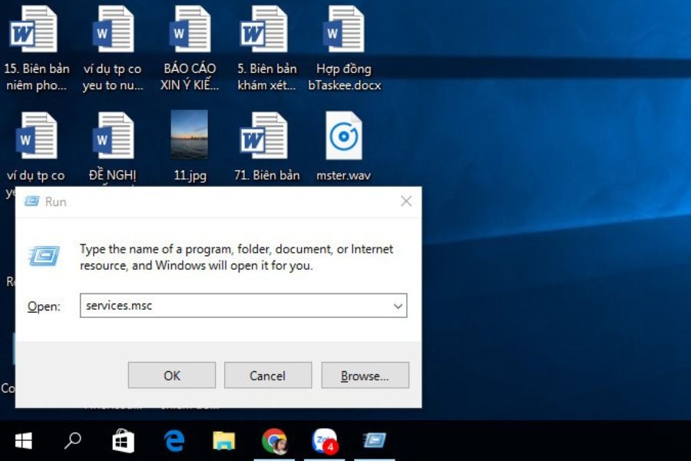Image resolution: width=691 pixels, height=461 pixels.
Task: Select the 'ĐỀ NGHỊ' Word document icon
Action: pyautogui.click(x=113, y=137)
